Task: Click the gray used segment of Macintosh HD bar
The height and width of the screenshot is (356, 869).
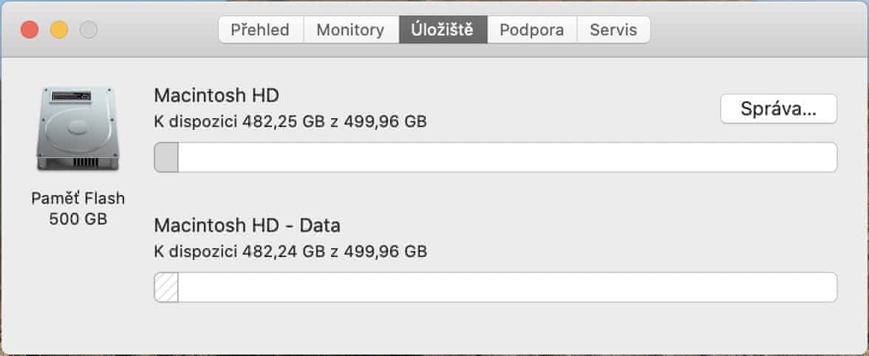Action: coord(166,157)
